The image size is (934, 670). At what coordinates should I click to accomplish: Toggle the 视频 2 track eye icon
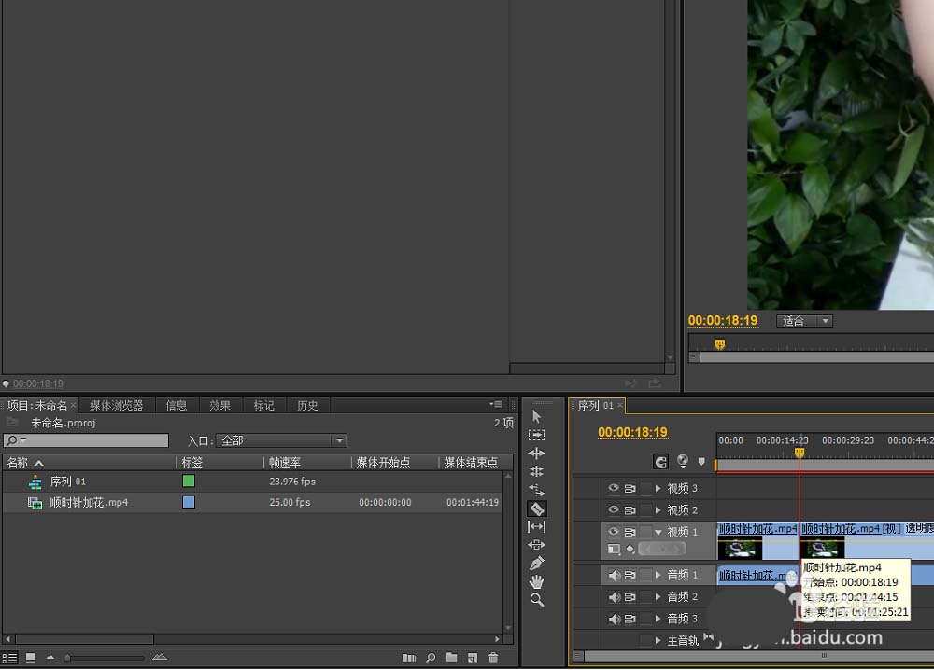(614, 510)
